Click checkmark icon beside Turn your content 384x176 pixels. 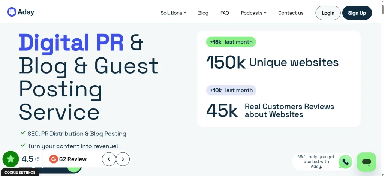23,145
